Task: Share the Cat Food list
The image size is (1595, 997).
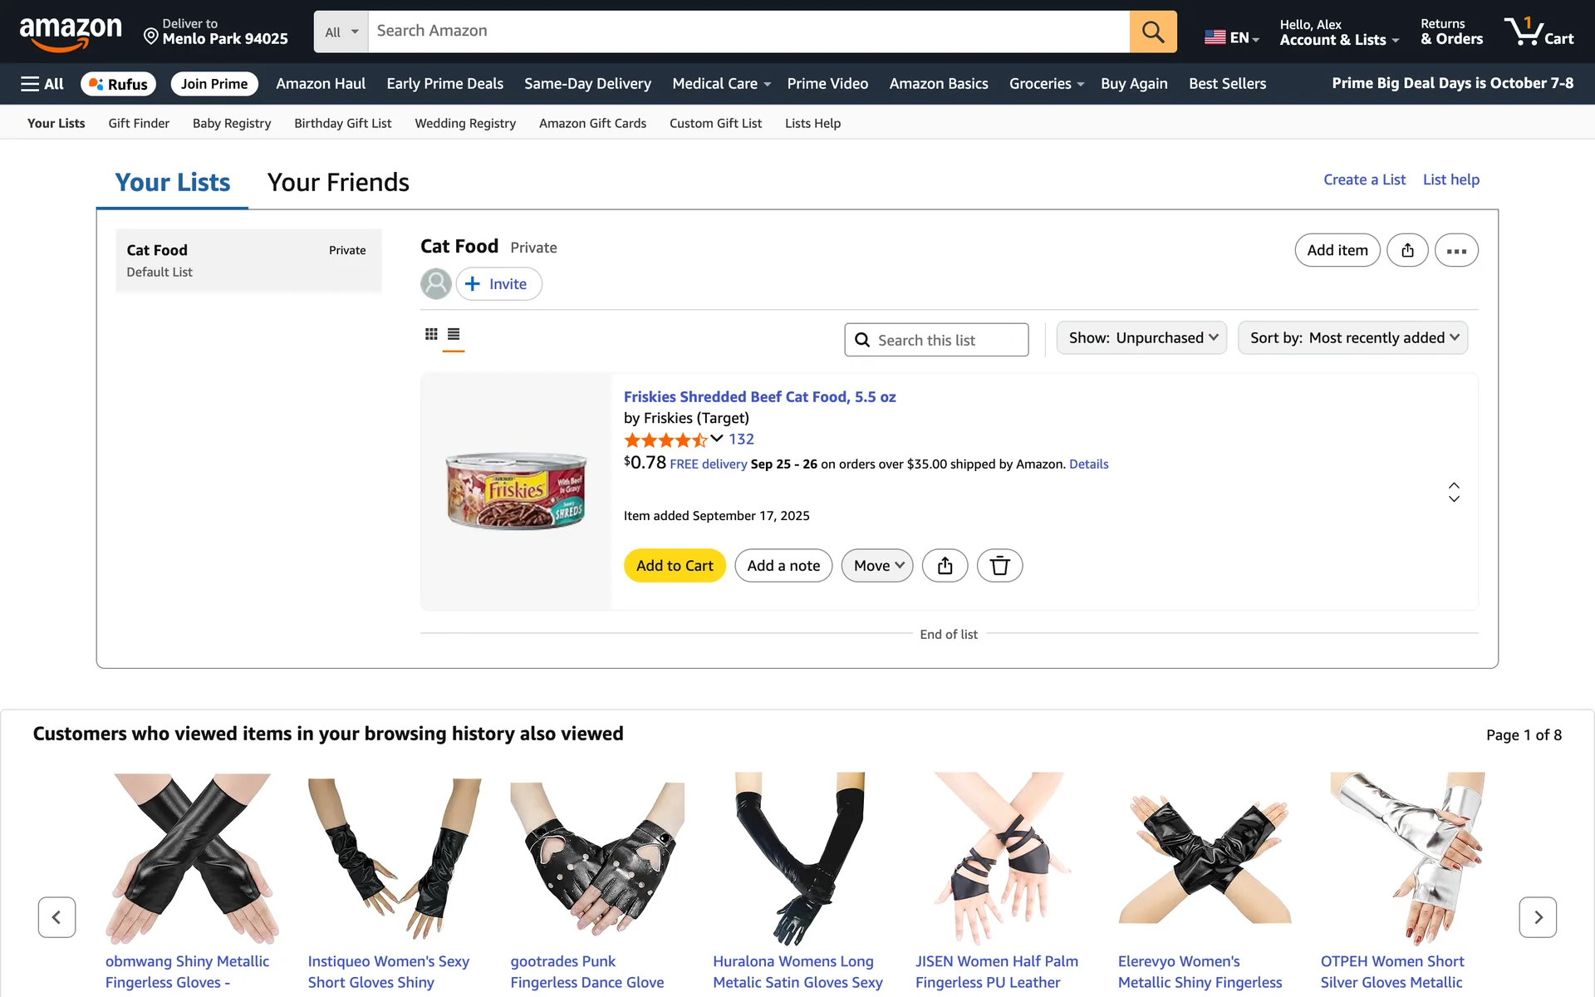Action: 1407,250
